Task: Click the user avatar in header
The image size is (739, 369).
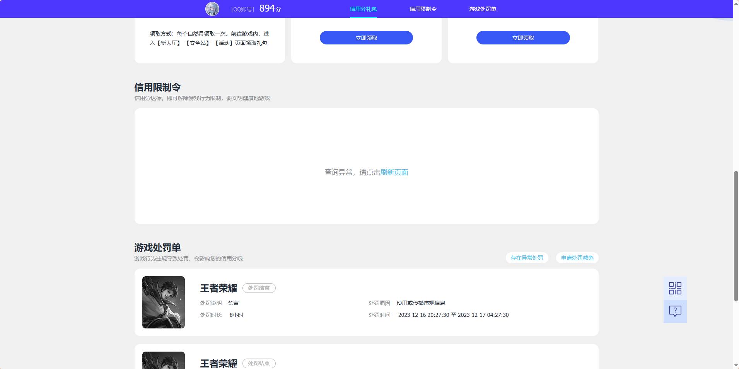Action: point(212,9)
